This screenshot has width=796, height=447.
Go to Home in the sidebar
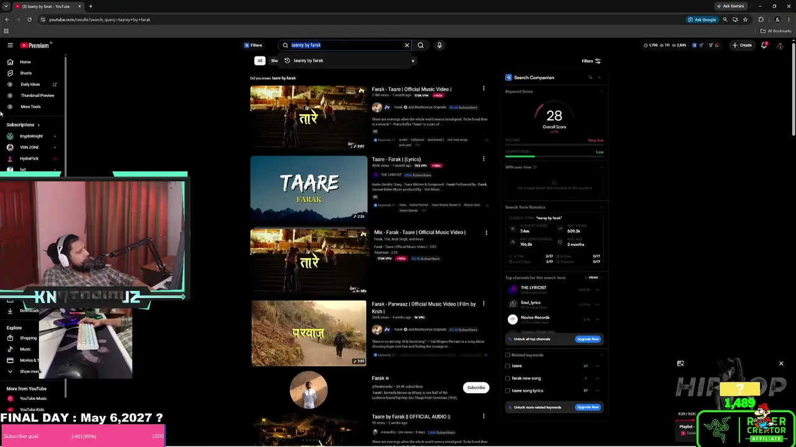25,62
